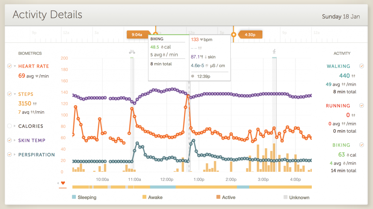Click the walking figure icon above the chart

[x=274, y=52]
